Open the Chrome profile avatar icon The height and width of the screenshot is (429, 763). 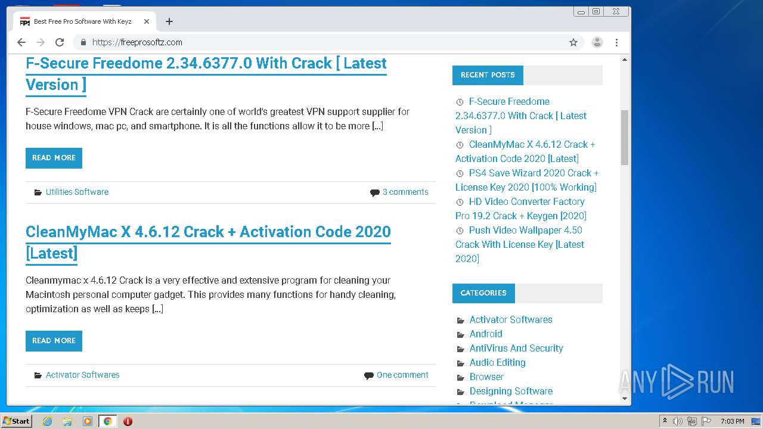pyautogui.click(x=597, y=42)
